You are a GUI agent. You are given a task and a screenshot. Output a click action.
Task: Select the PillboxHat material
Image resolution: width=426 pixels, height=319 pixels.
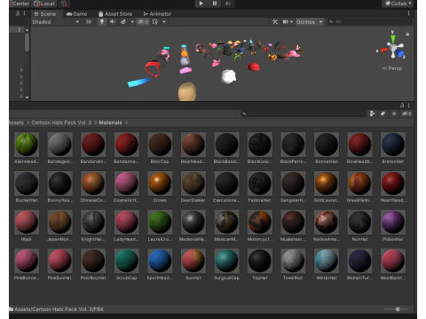393,226
